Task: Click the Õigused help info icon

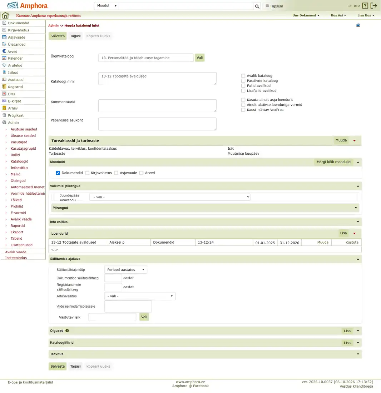Action: point(67,330)
